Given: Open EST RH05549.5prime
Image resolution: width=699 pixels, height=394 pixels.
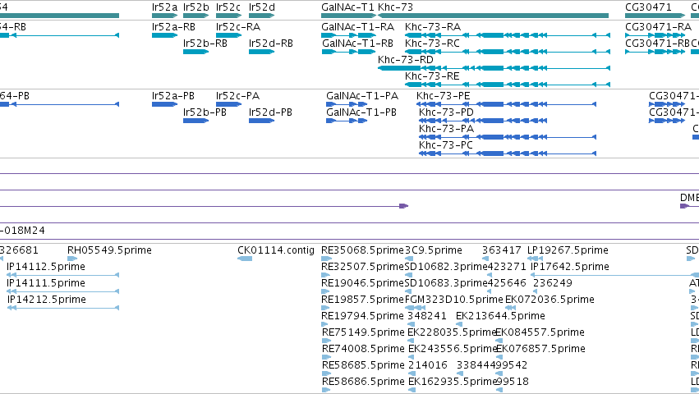Looking at the screenshot, I should [109, 250].
